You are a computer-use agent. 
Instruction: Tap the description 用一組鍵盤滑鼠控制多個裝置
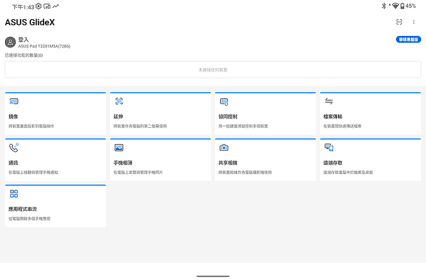coord(243,126)
